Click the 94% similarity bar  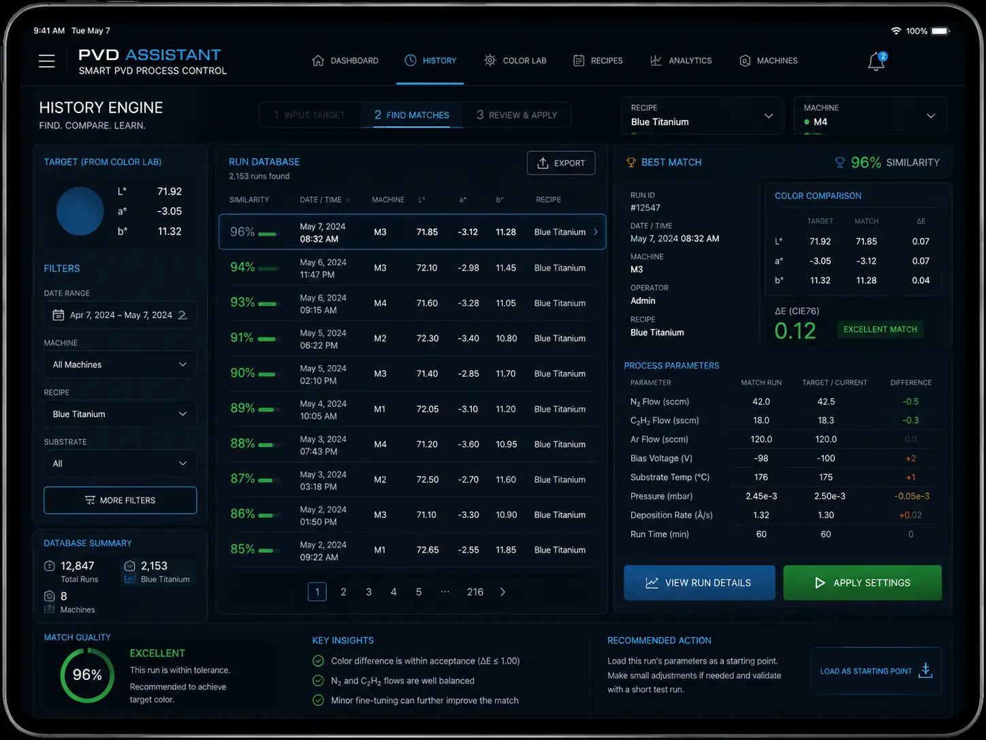(268, 270)
